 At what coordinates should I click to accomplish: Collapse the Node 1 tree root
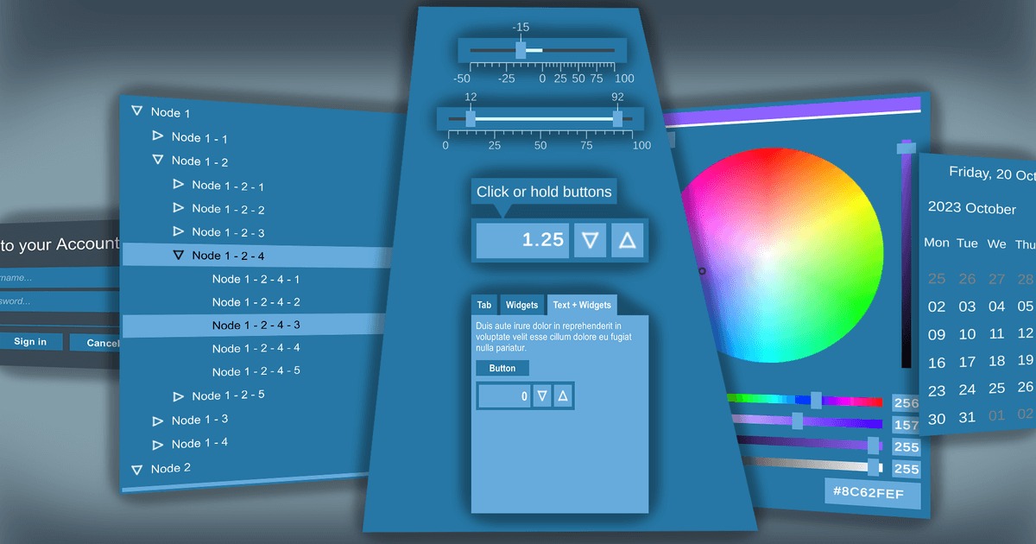137,111
